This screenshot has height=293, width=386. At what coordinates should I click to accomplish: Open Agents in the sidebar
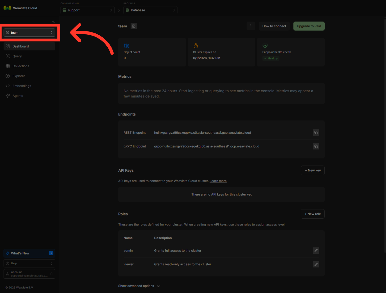29,96
